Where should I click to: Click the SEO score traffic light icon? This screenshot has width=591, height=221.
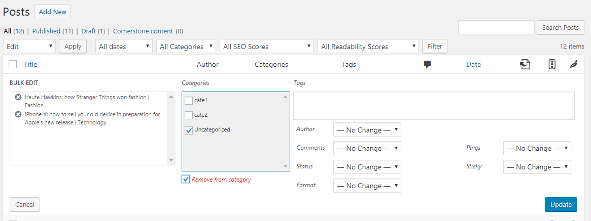click(x=552, y=65)
